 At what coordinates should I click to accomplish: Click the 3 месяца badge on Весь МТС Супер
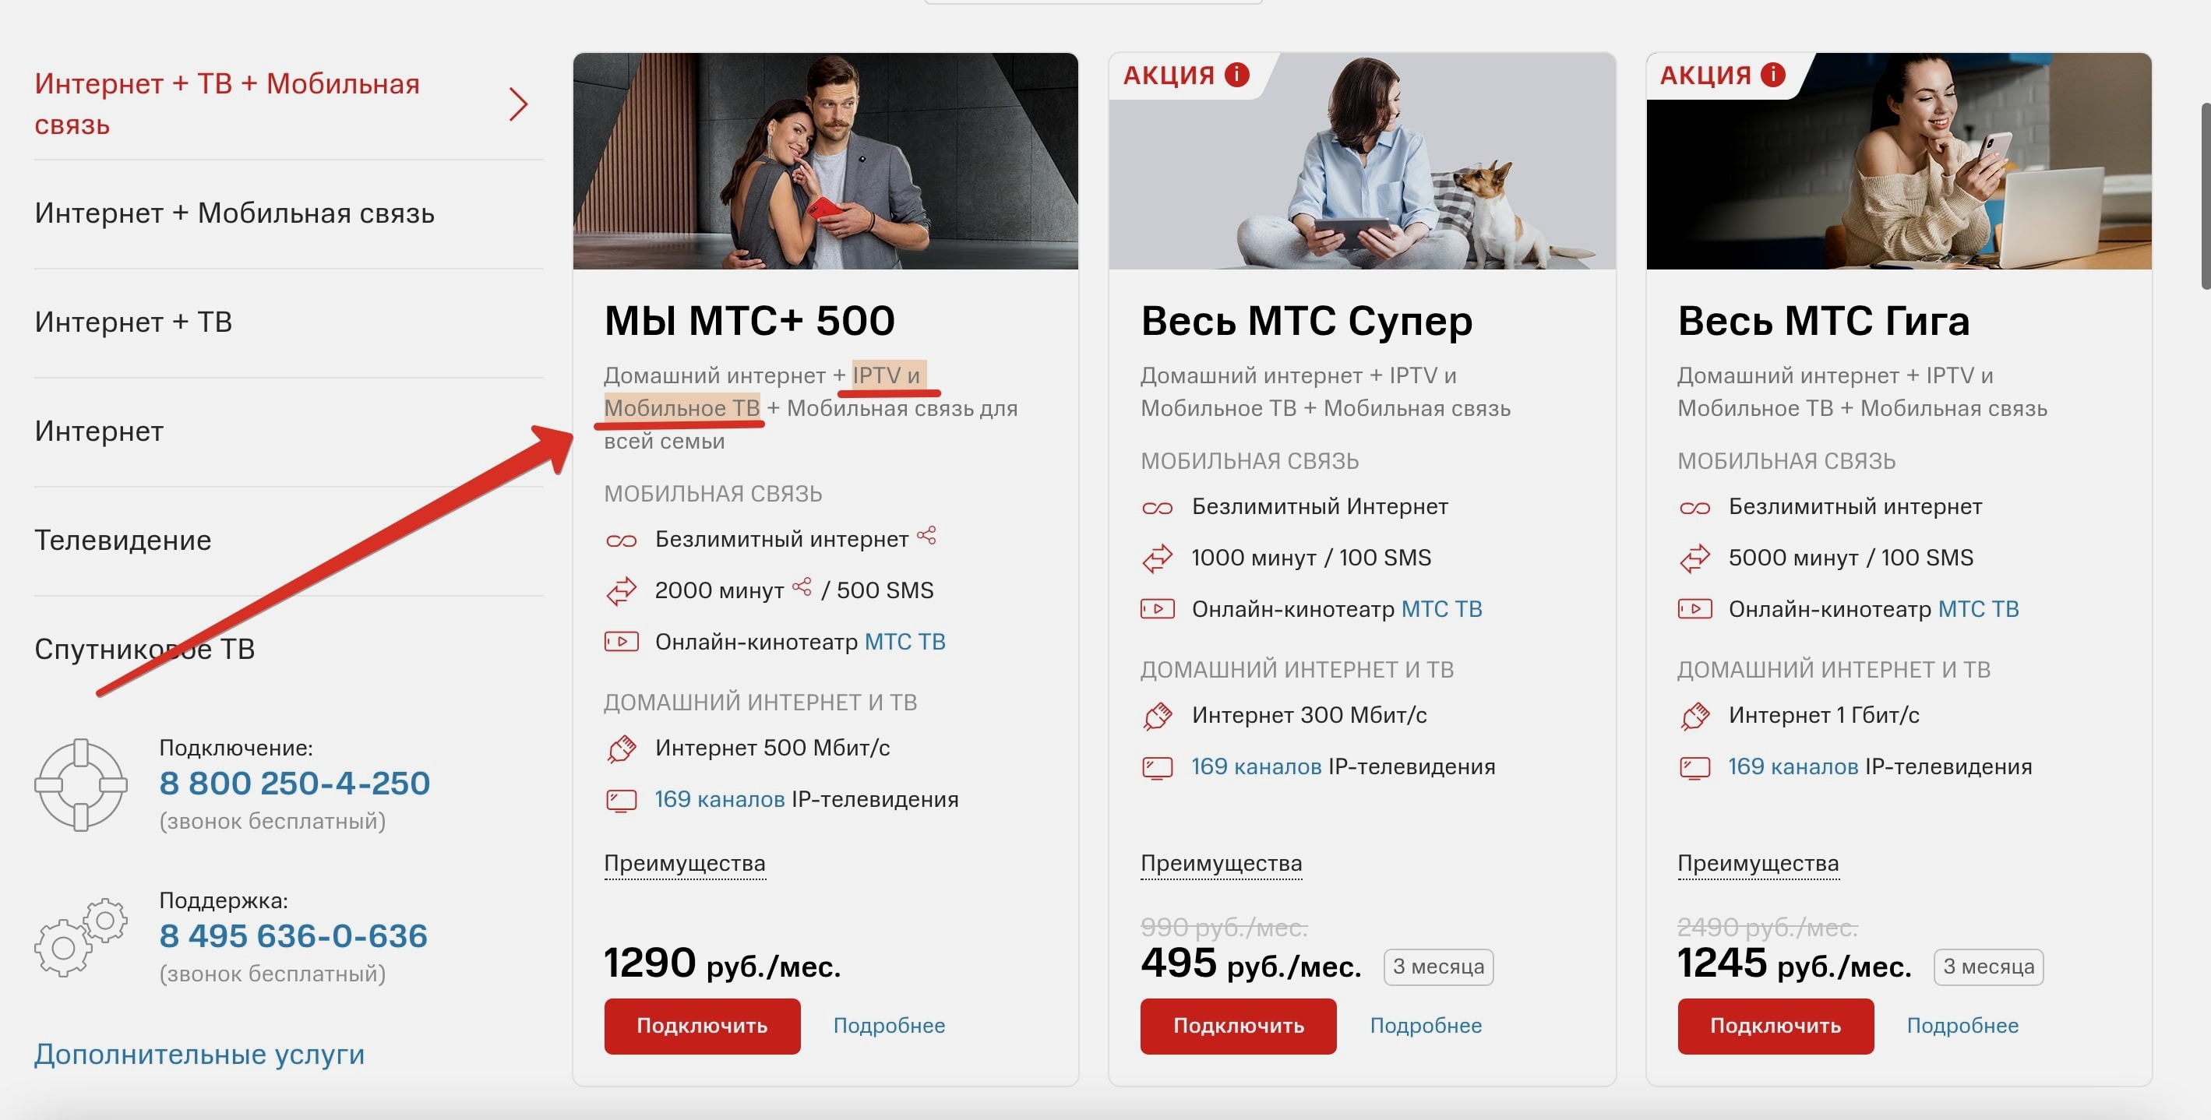[1437, 967]
